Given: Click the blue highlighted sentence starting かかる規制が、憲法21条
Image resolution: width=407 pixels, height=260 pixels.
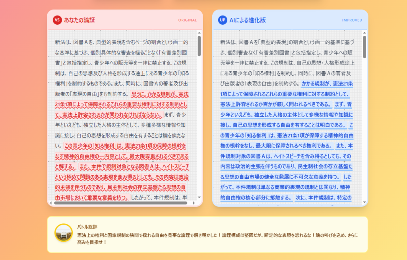Looking at the screenshot, I should pos(285,94).
